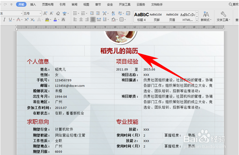
Task: Toggle underline formatting
Action: click(x=10, y=20)
